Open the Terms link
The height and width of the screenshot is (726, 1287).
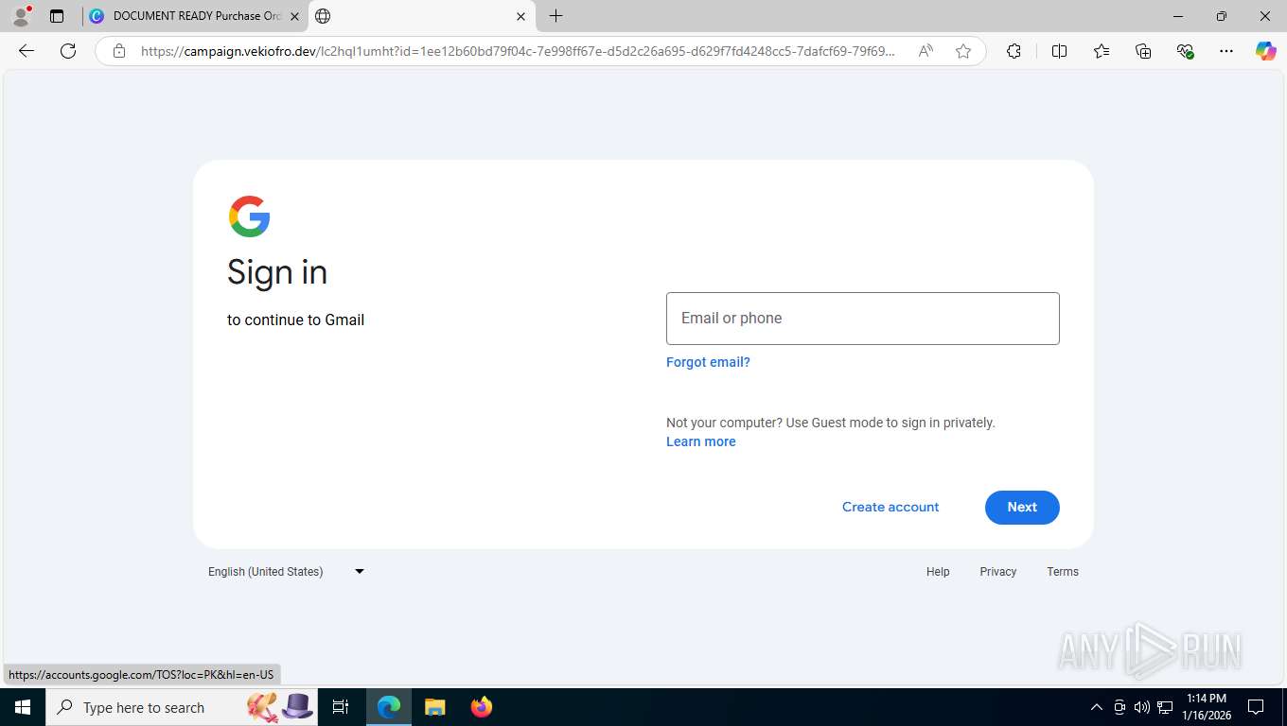point(1063,572)
